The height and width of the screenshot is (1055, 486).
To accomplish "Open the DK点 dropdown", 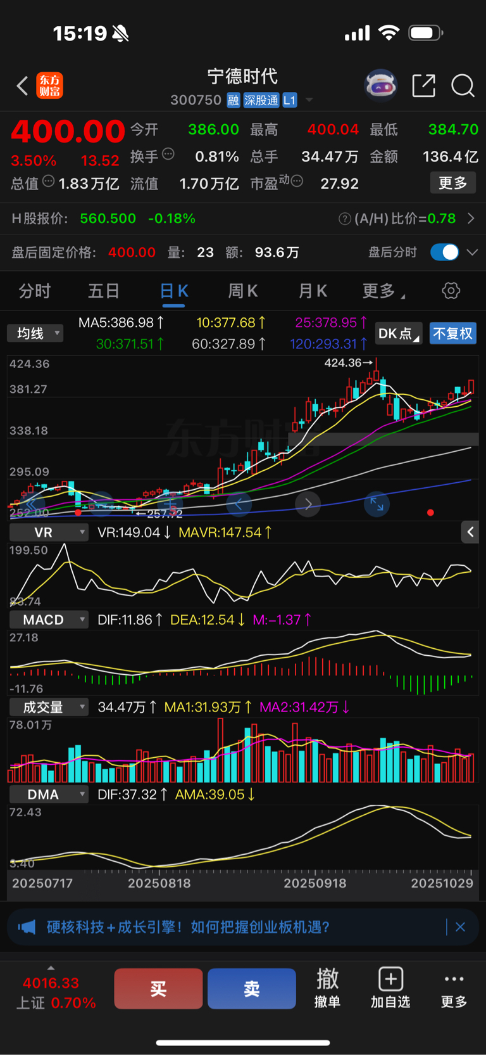I will 399,333.
